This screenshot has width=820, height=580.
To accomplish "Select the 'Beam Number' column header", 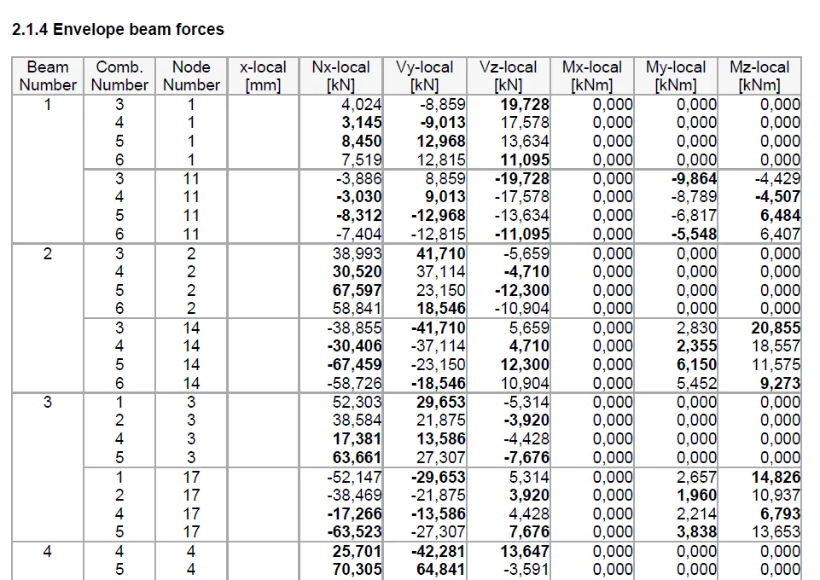I will point(48,76).
